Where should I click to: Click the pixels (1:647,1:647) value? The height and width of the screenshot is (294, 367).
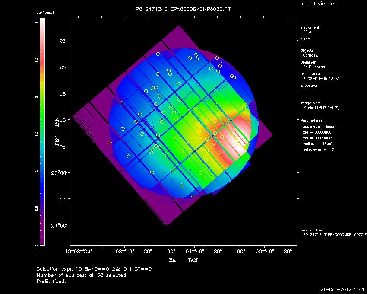pyautogui.click(x=321, y=108)
